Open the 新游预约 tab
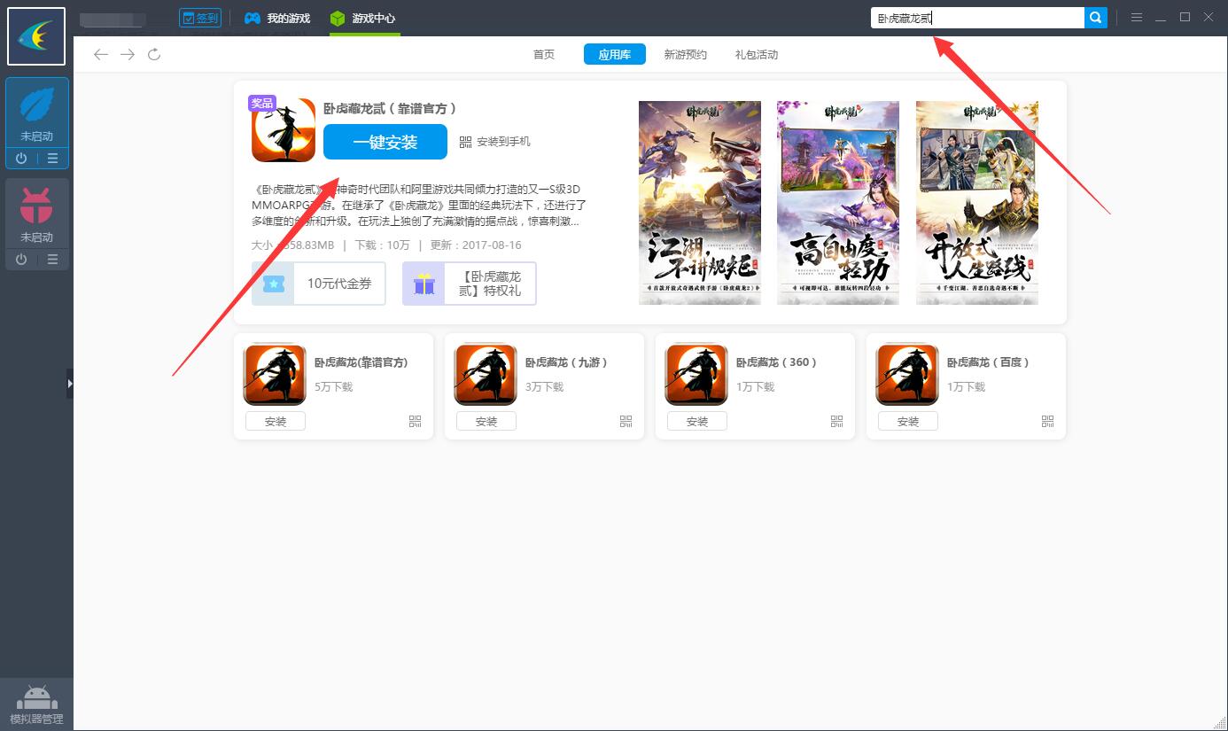 [x=686, y=55]
